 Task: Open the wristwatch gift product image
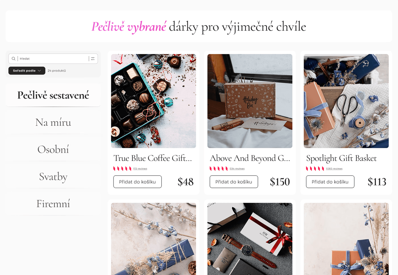(250, 239)
